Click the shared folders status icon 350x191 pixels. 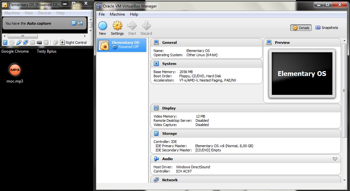[x=33, y=43]
